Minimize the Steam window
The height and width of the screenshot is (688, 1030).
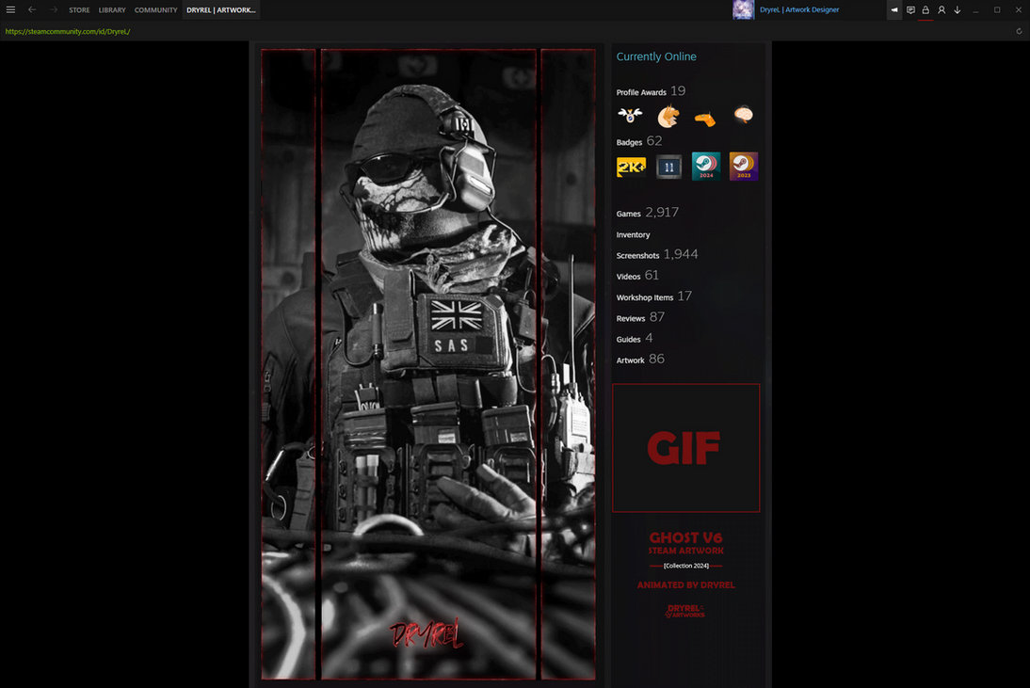[x=975, y=9]
